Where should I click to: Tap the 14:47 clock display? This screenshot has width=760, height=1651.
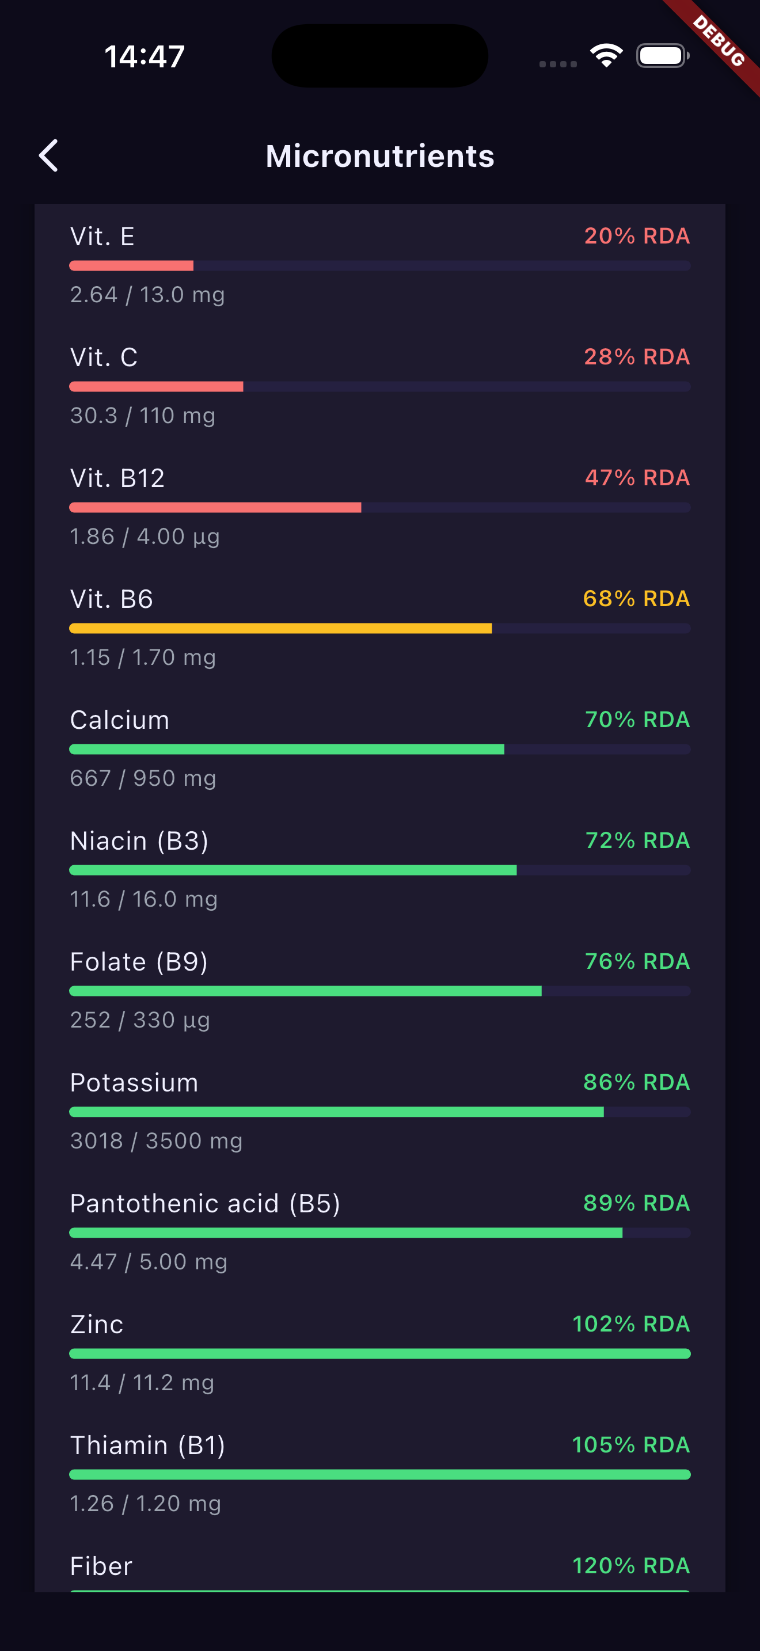145,56
